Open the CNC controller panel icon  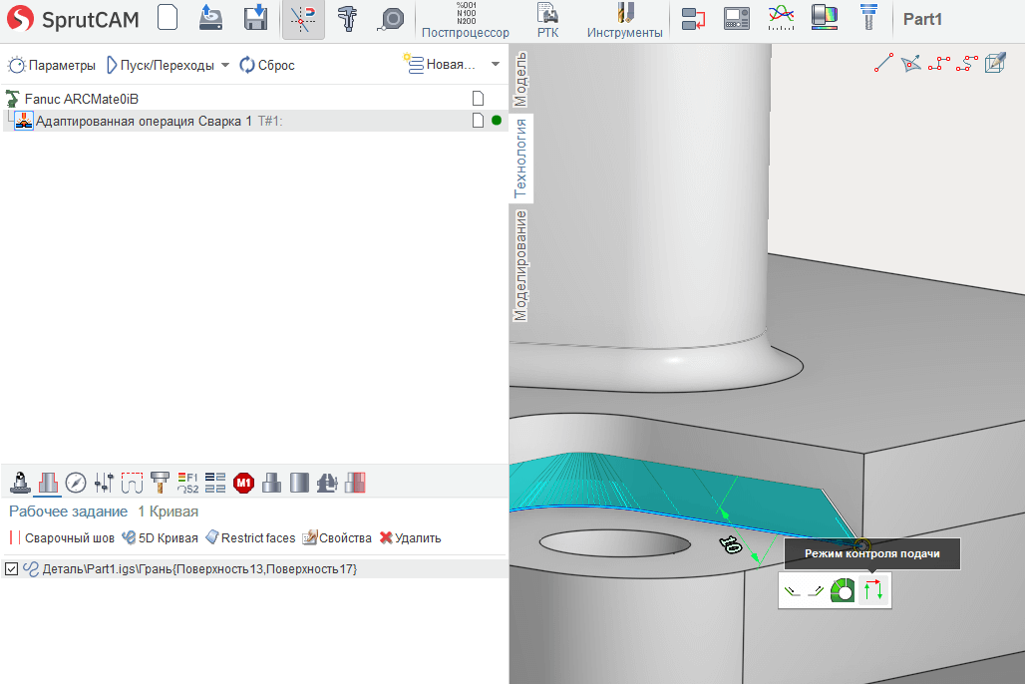coord(737,18)
